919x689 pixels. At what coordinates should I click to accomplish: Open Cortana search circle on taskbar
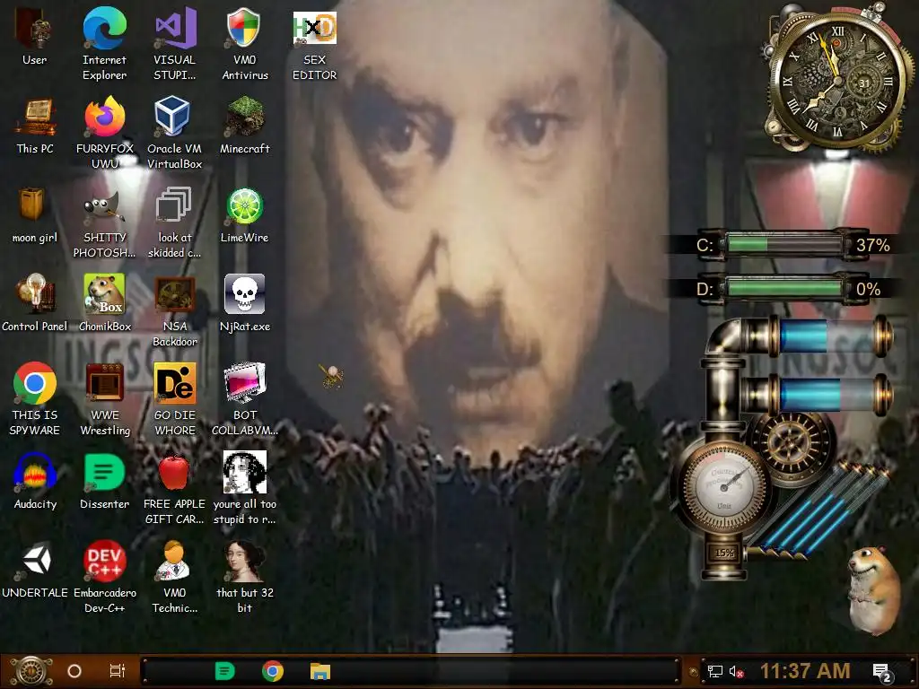pyautogui.click(x=74, y=671)
